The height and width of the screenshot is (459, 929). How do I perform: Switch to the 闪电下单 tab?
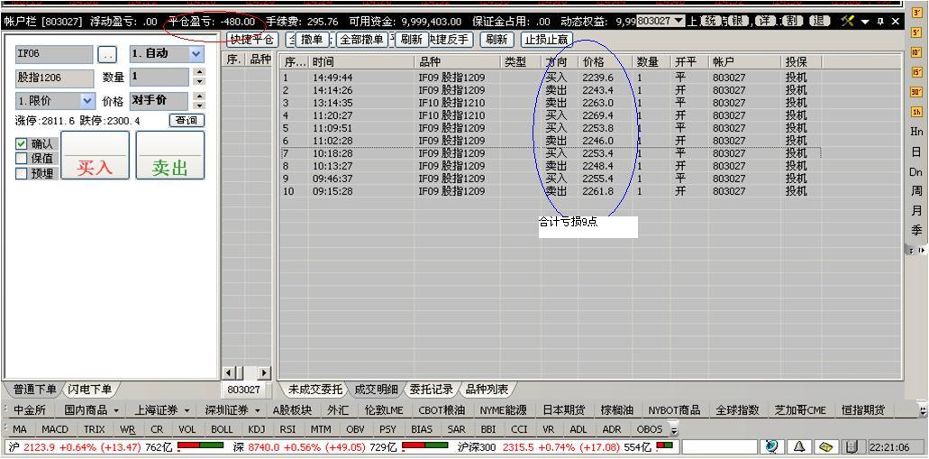pos(89,390)
